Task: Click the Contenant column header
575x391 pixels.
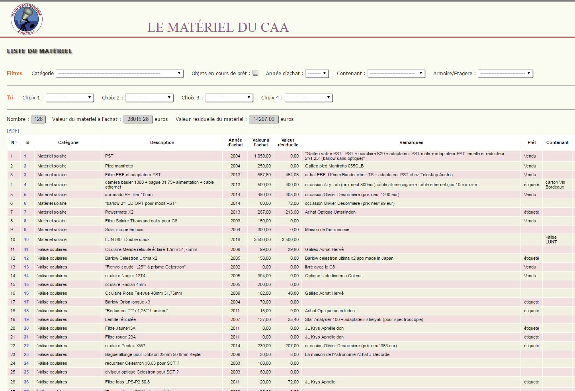Action: click(x=557, y=142)
